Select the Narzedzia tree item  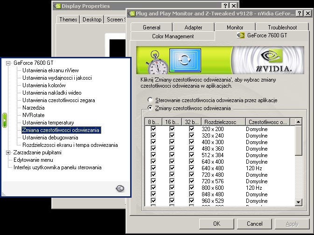pyautogui.click(x=34, y=108)
